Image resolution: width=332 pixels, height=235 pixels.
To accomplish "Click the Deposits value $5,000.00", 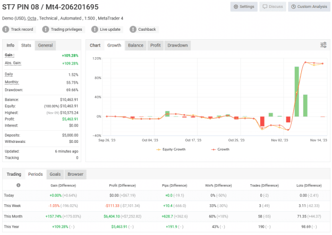I will tap(70, 135).
